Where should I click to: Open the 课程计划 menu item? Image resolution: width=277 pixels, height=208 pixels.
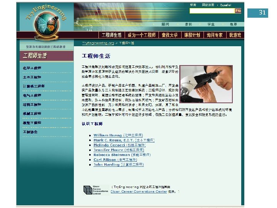[192, 35]
